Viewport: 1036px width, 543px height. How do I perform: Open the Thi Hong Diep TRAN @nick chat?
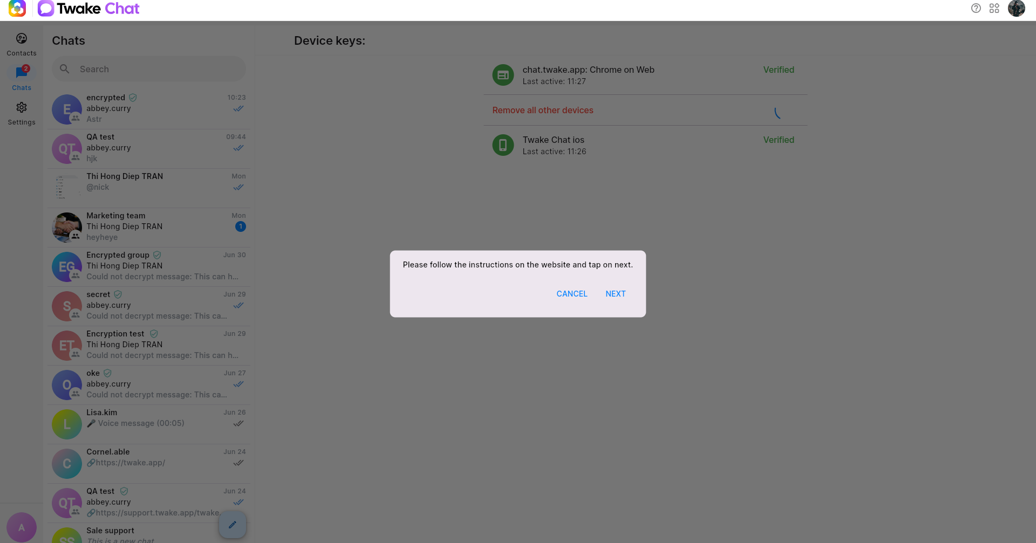point(149,188)
